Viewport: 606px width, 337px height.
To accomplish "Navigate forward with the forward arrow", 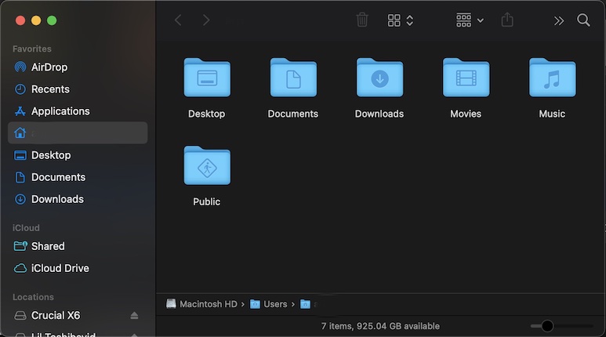I will click(x=206, y=20).
